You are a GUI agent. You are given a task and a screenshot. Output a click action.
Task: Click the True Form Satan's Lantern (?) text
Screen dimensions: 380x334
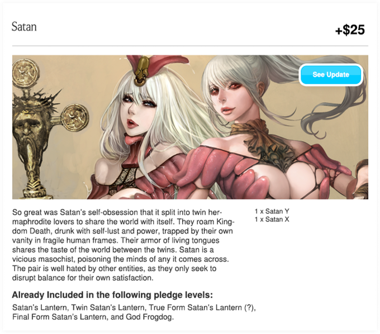click(202, 307)
